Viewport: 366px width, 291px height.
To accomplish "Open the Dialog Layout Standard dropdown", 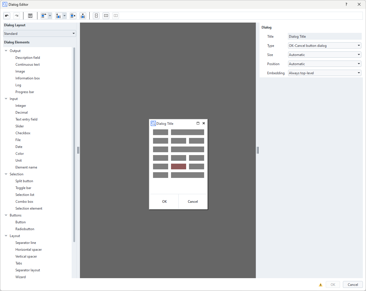I will (40, 33).
